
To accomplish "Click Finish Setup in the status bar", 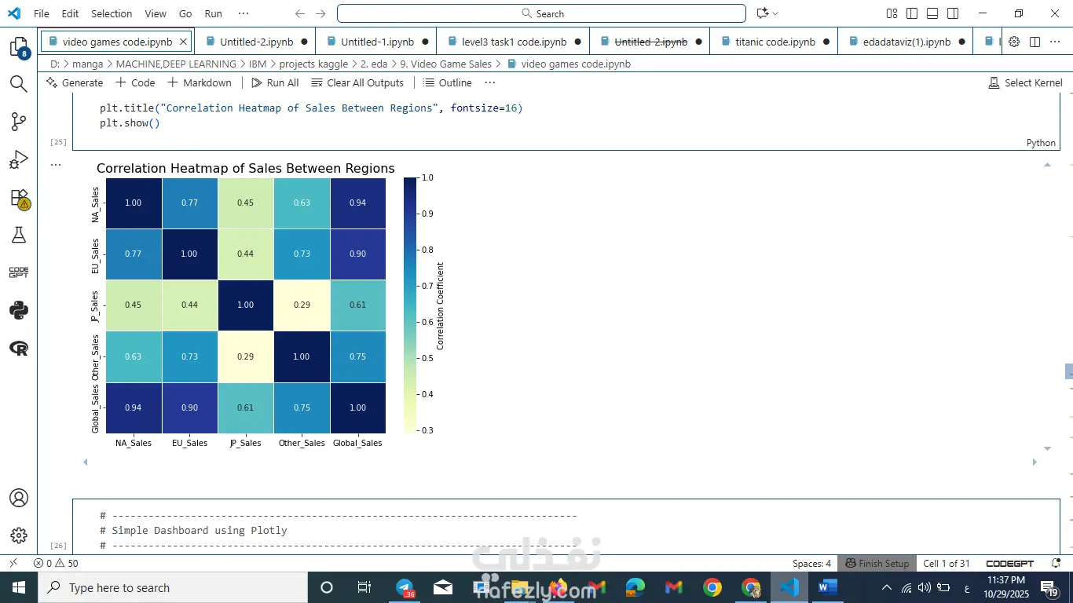I will [x=877, y=563].
